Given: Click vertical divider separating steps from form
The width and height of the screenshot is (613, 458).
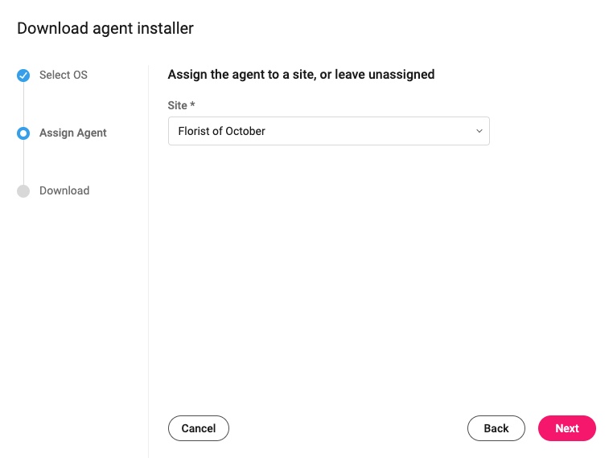Looking at the screenshot, I should point(149,261).
